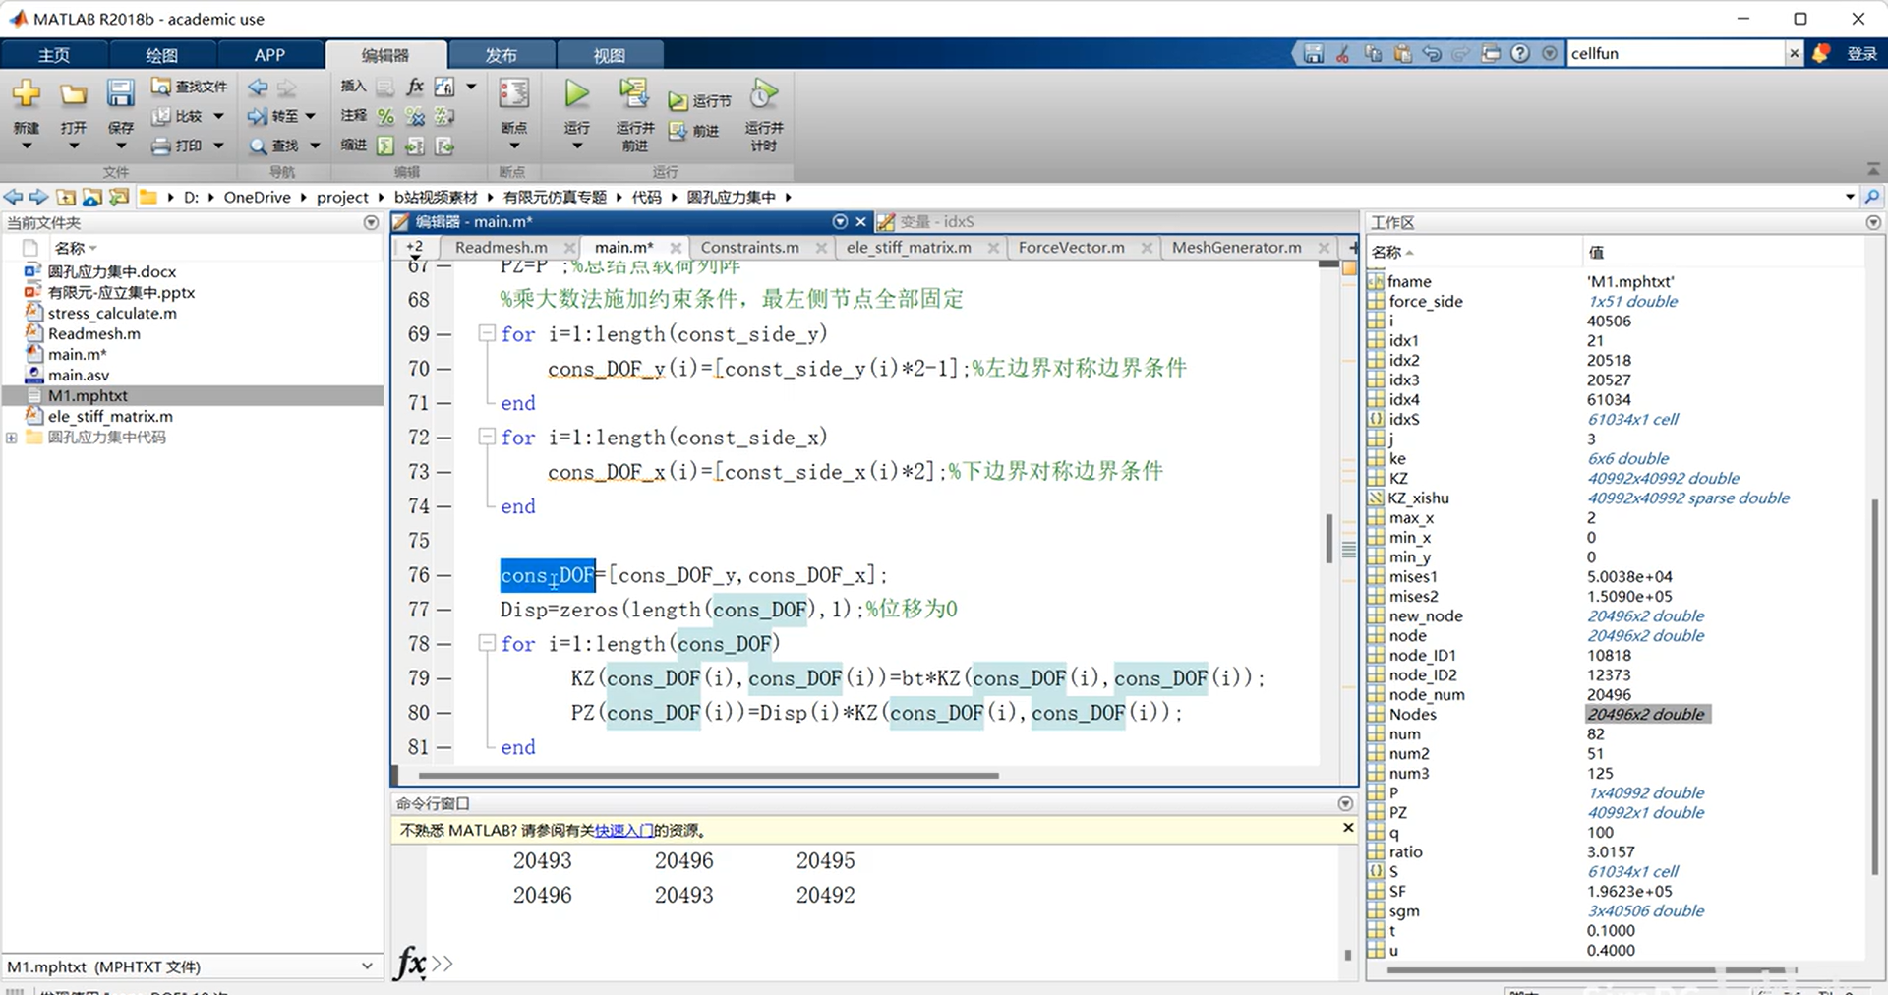This screenshot has width=1888, height=995.
Task: Click the 登录 (Sign In) button
Action: pos(1861,54)
